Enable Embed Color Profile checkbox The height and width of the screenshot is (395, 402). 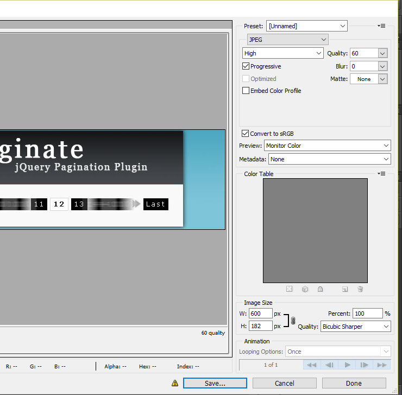click(246, 91)
